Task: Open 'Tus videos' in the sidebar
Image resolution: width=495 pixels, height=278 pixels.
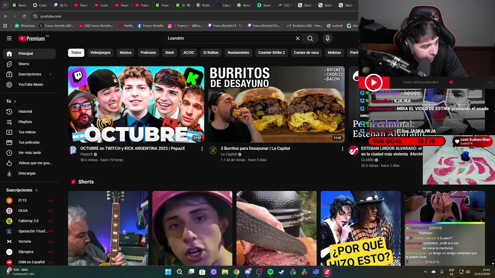Action: [29, 132]
